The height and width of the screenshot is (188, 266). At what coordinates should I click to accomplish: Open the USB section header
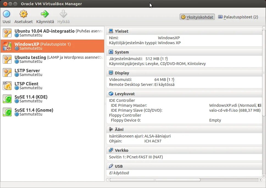click(x=184, y=166)
